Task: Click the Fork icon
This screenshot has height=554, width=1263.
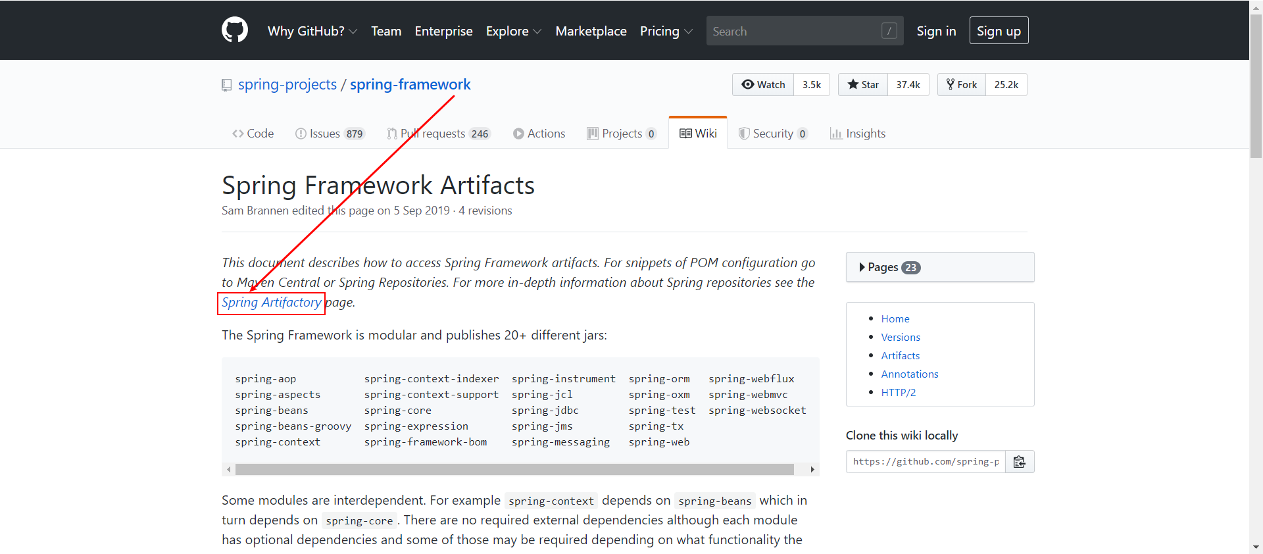Action: point(951,84)
